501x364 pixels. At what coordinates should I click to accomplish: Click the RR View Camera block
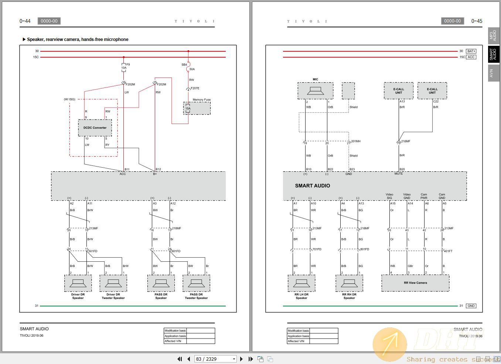[415, 283]
